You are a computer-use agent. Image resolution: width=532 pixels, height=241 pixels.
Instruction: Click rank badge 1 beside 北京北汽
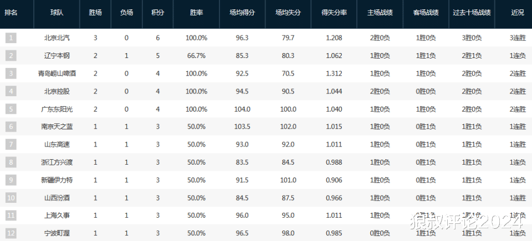[11, 38]
